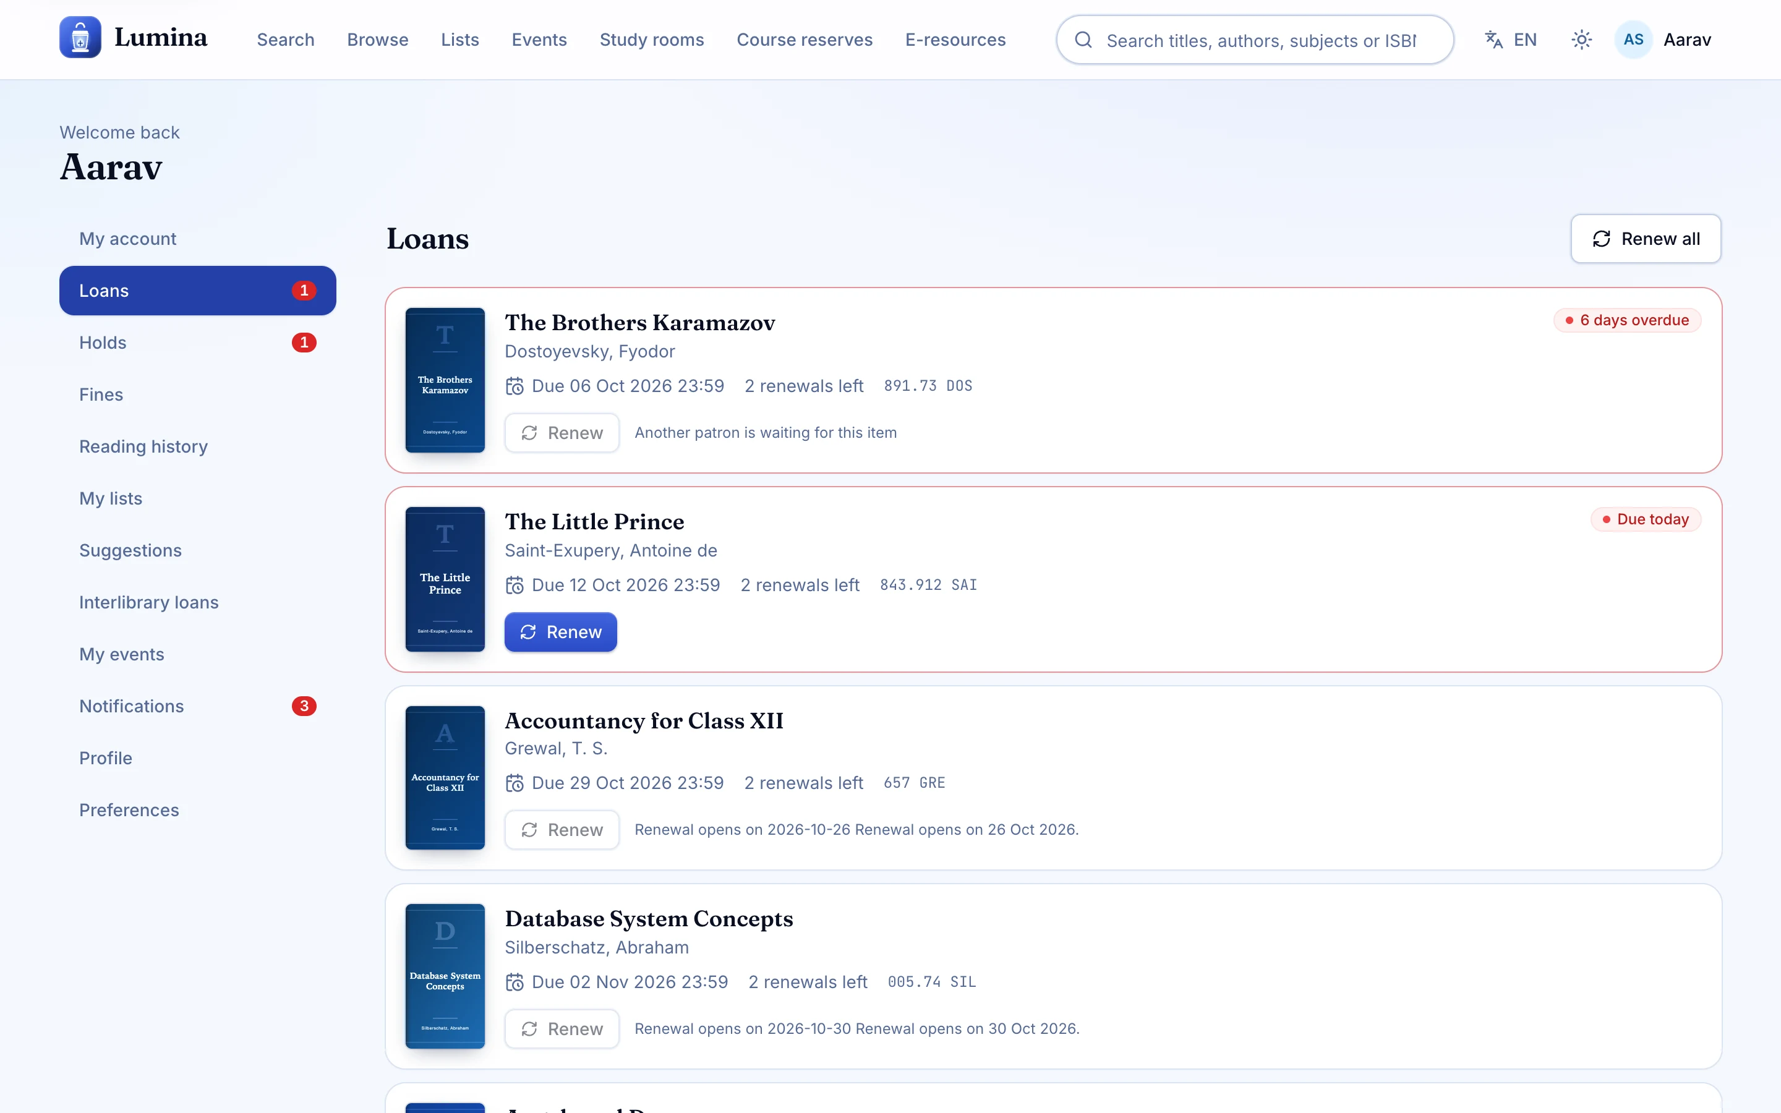Click the Renew all button
The width and height of the screenshot is (1781, 1113).
1646,239
